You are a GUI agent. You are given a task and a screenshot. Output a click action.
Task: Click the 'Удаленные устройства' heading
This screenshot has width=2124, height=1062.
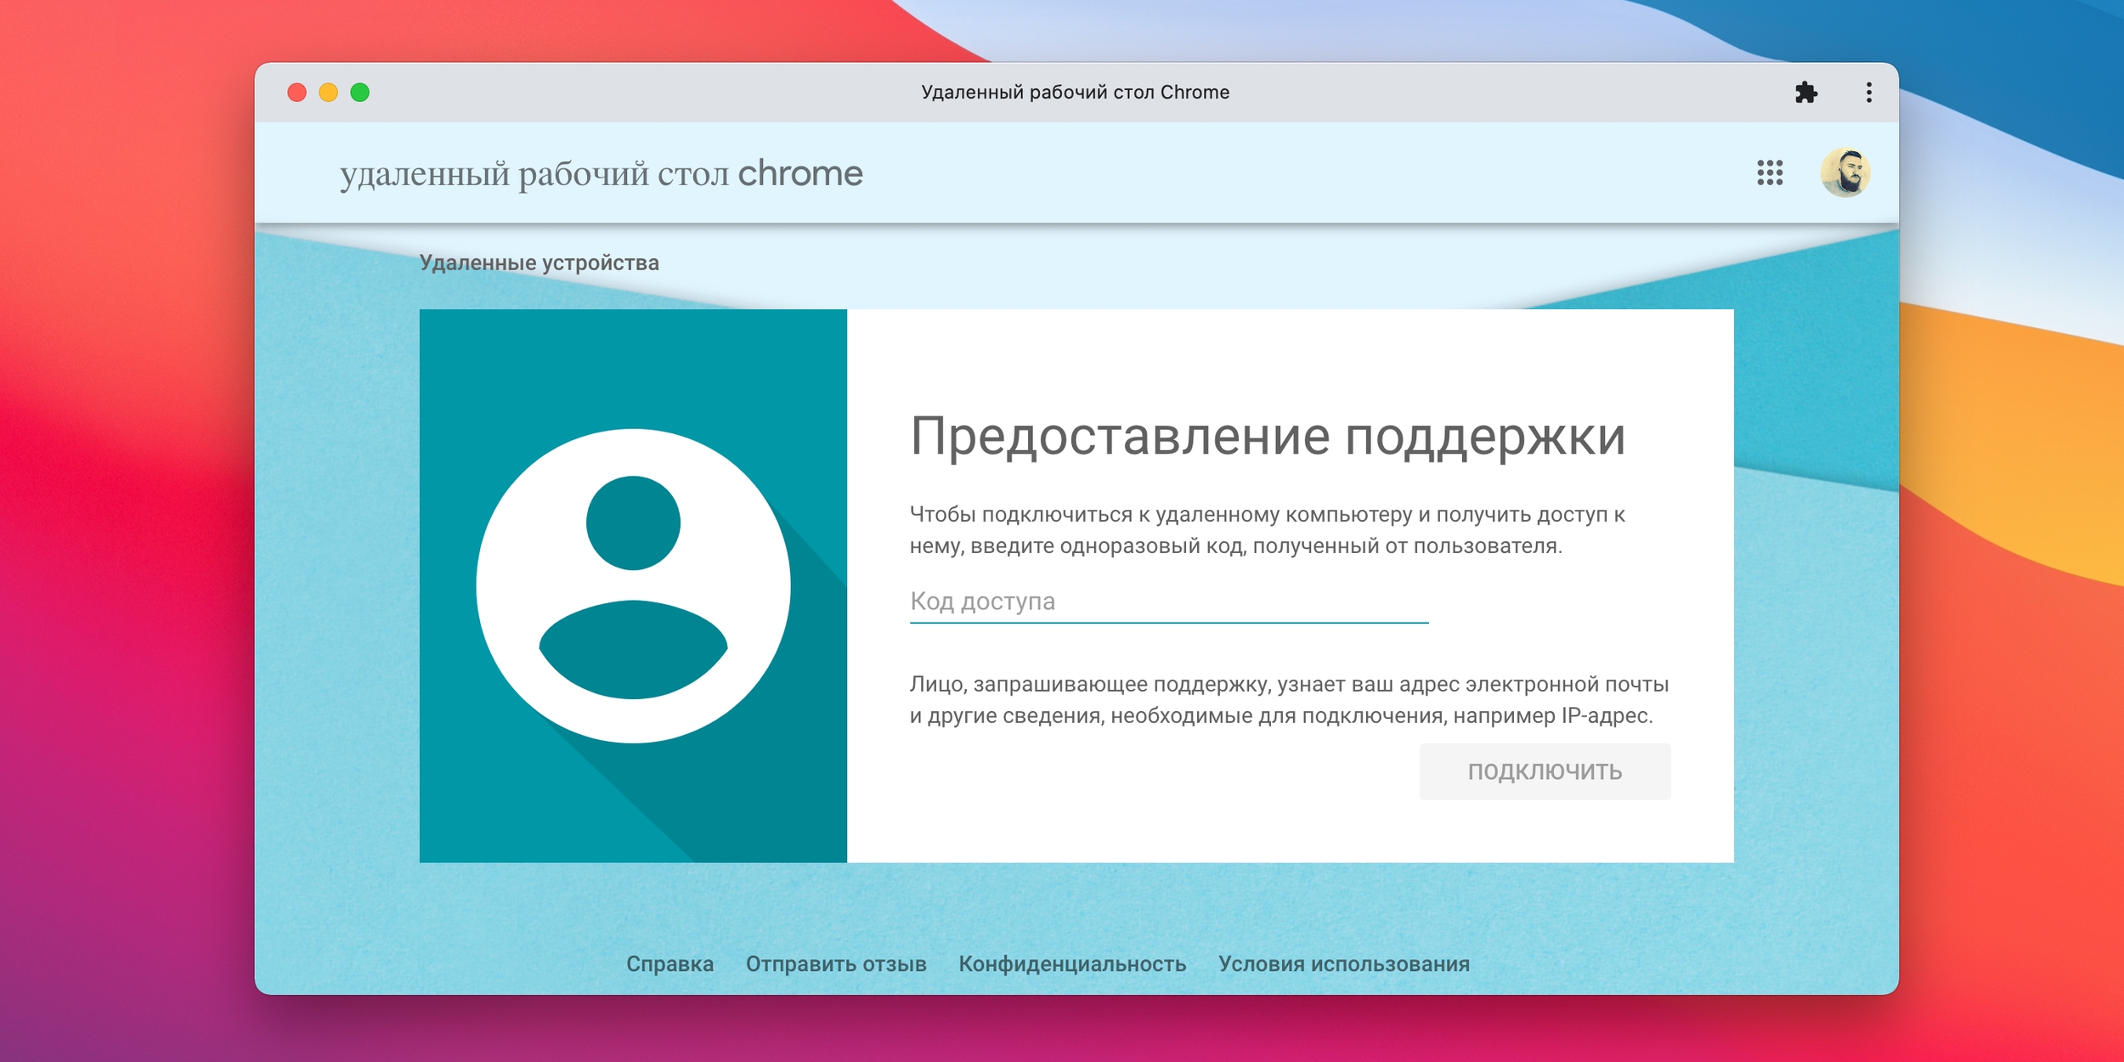pos(539,263)
